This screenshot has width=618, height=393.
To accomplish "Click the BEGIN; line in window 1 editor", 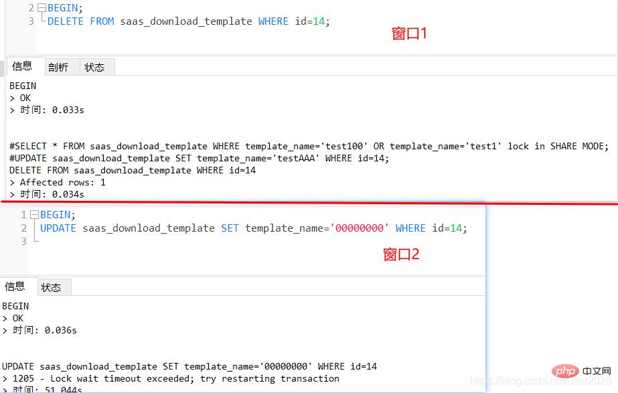I will 65,8.
